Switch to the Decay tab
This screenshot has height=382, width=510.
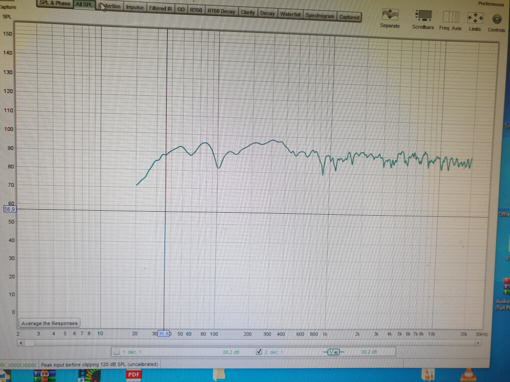[267, 13]
